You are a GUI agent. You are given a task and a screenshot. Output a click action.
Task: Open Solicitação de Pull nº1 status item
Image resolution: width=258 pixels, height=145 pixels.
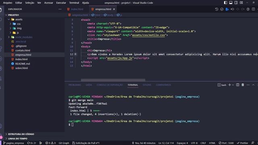point(86,143)
